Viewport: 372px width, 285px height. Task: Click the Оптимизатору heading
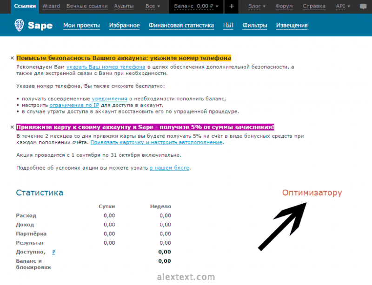tap(312, 192)
